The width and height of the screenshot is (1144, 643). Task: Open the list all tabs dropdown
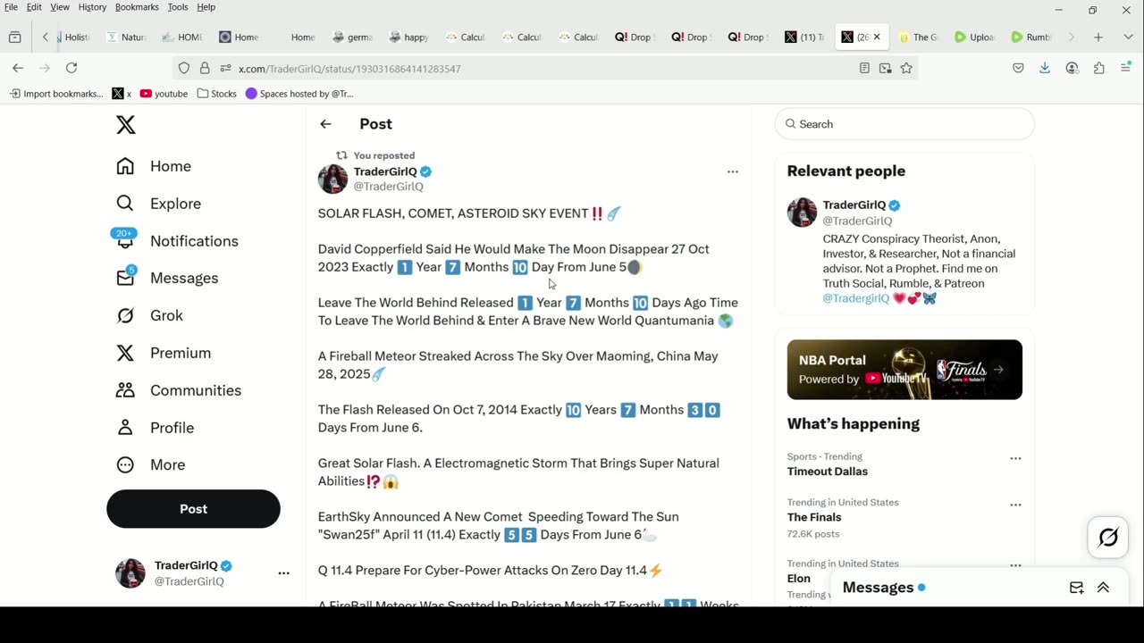1128,37
